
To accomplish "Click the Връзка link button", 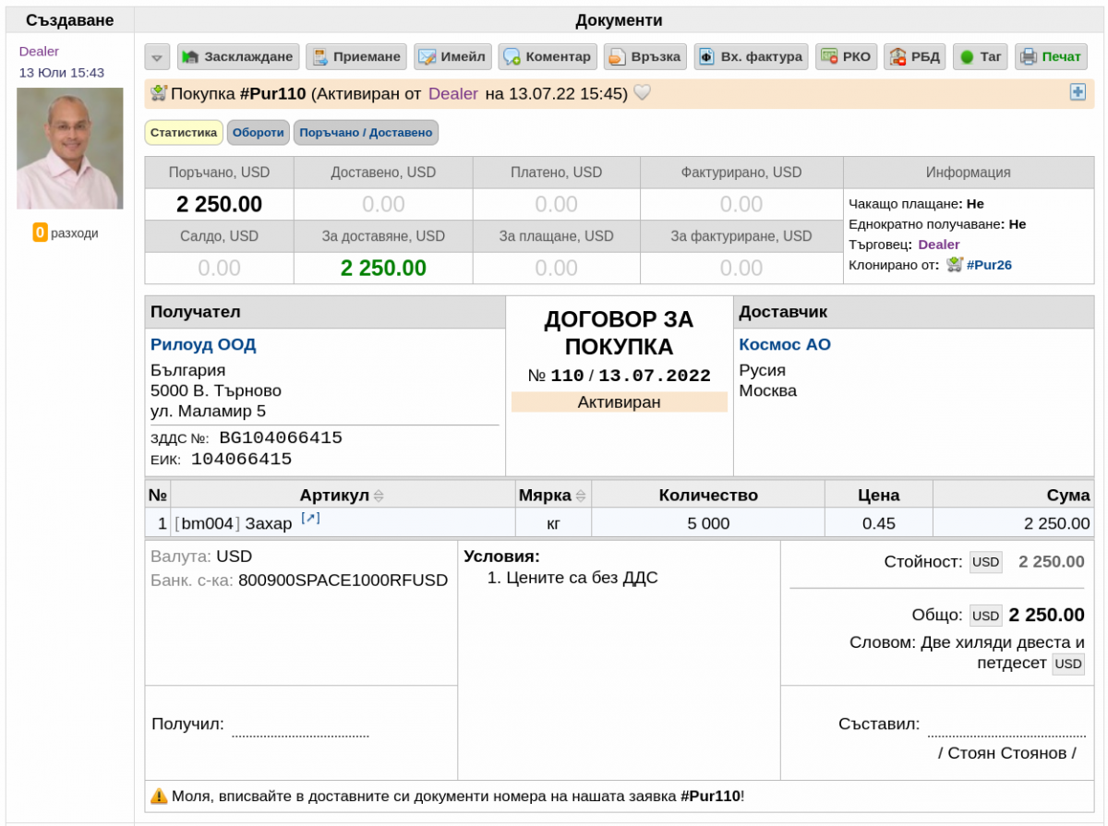I will click(x=645, y=56).
